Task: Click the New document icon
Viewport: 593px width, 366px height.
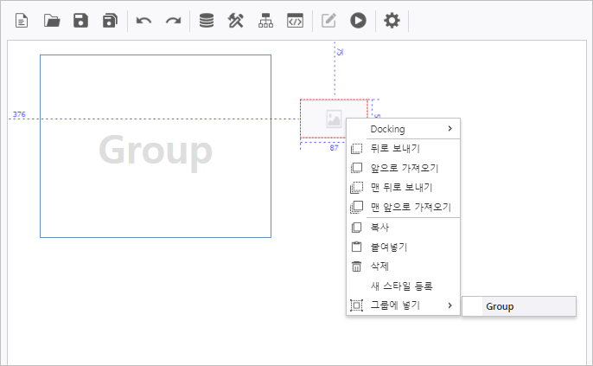Action: 22,21
